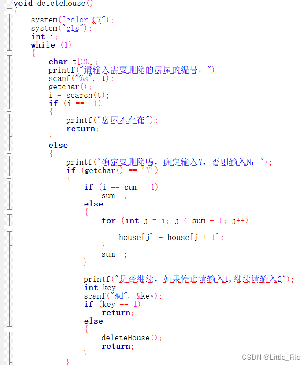The image size is (307, 365).
Task: Click the 'if (key == 1)' condition
Action: [112, 304]
